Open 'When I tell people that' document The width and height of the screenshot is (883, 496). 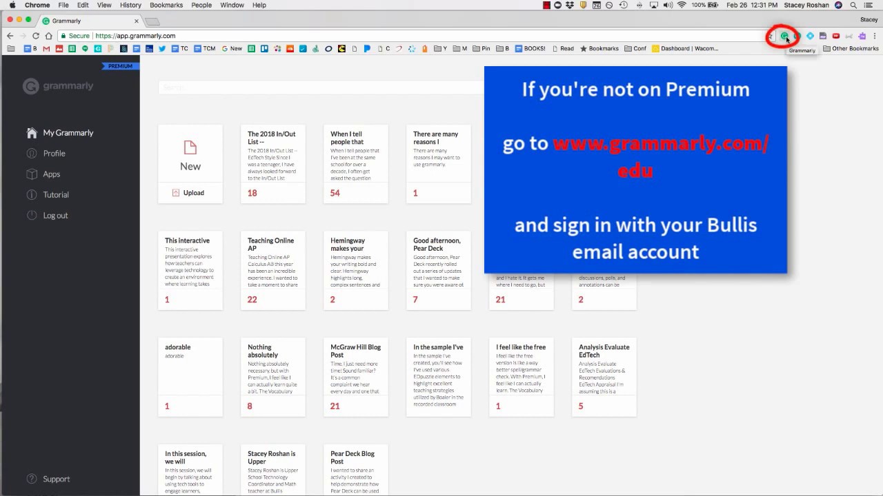click(x=356, y=164)
